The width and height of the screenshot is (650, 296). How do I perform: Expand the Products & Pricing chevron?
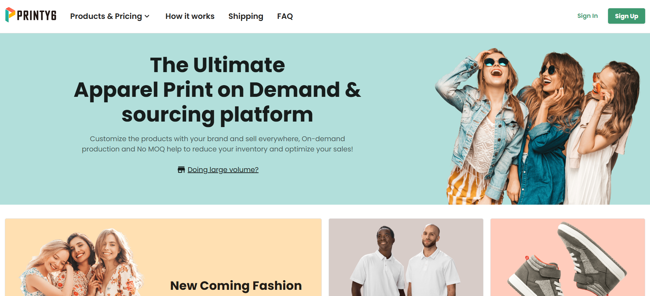coord(147,16)
